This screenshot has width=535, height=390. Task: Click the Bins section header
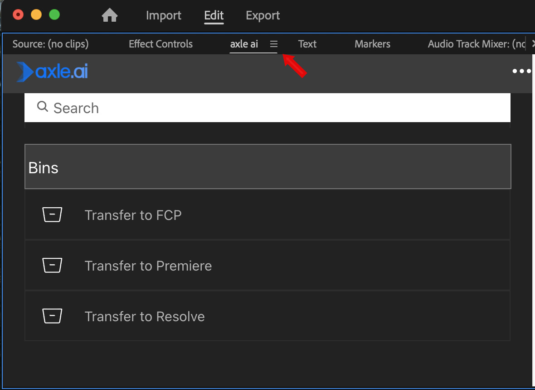(x=267, y=167)
